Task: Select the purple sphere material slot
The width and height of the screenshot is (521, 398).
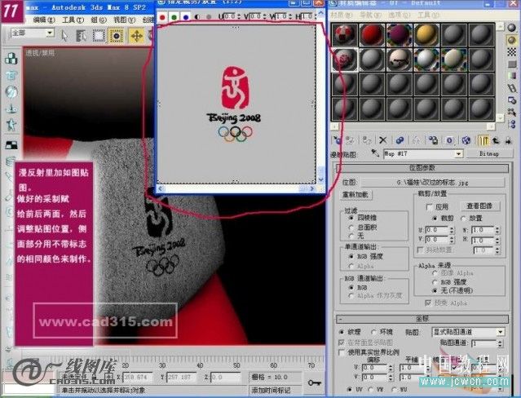Action: [399, 34]
